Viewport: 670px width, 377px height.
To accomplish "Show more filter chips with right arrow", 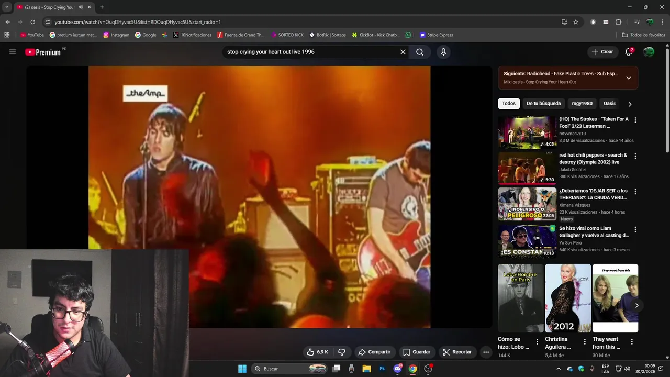I will click(630, 104).
